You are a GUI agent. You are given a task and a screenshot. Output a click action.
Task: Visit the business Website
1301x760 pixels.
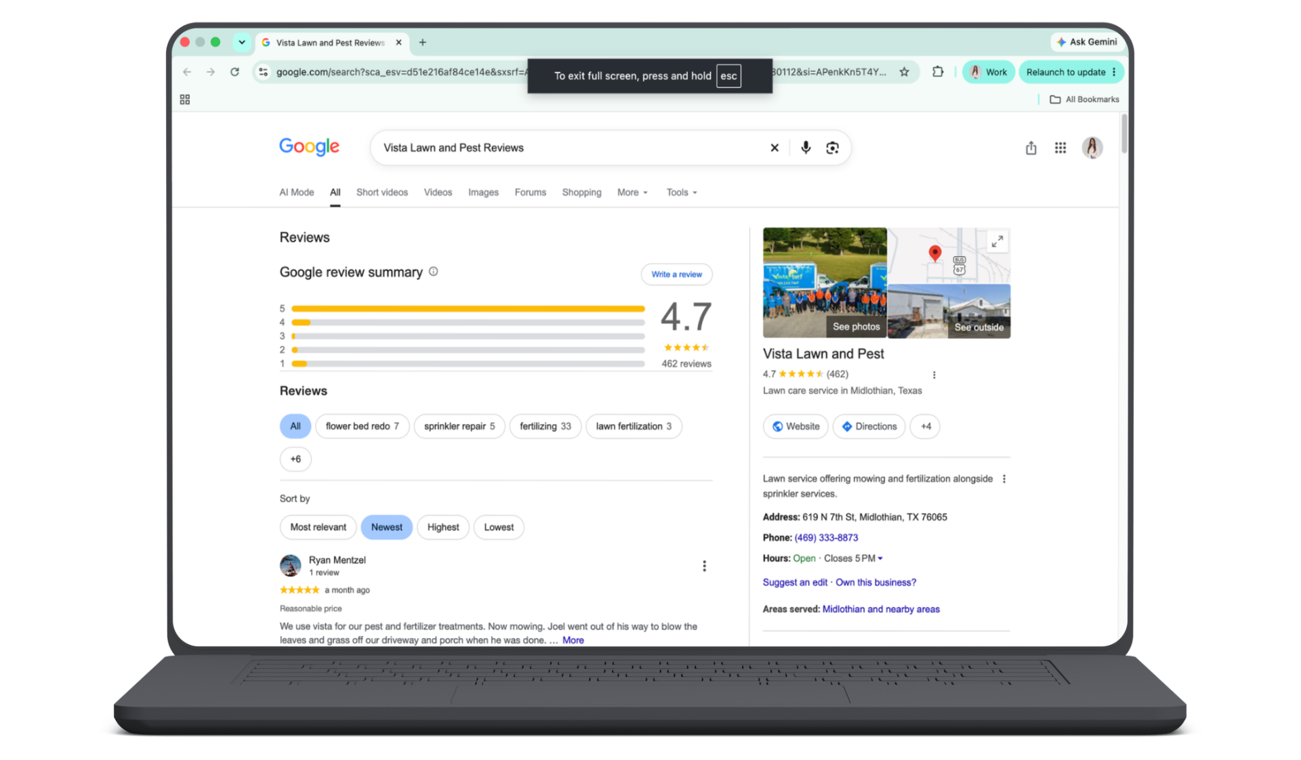click(x=796, y=426)
